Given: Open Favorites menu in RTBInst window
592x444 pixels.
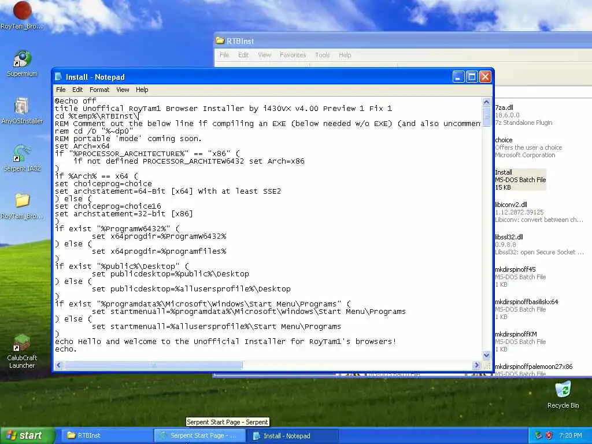Looking at the screenshot, I should (x=293, y=55).
